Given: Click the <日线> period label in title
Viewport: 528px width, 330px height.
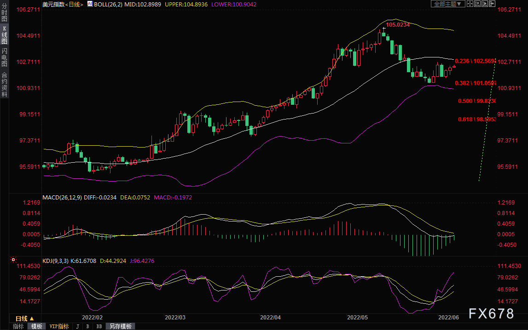Looking at the screenshot, I should point(74,5).
